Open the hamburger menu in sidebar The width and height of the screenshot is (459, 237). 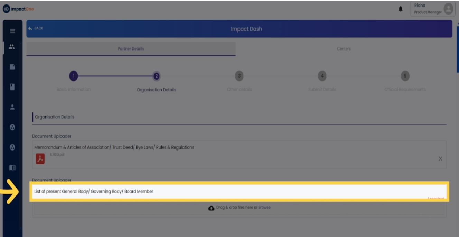[x=12, y=31]
